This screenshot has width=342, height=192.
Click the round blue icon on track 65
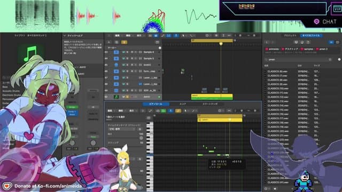[116, 65]
